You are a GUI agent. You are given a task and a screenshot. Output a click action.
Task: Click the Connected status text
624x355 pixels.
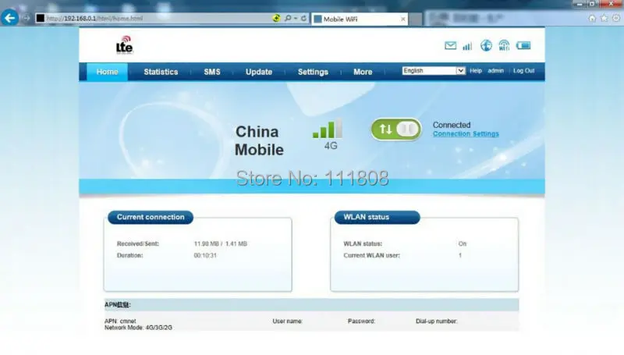coord(452,125)
